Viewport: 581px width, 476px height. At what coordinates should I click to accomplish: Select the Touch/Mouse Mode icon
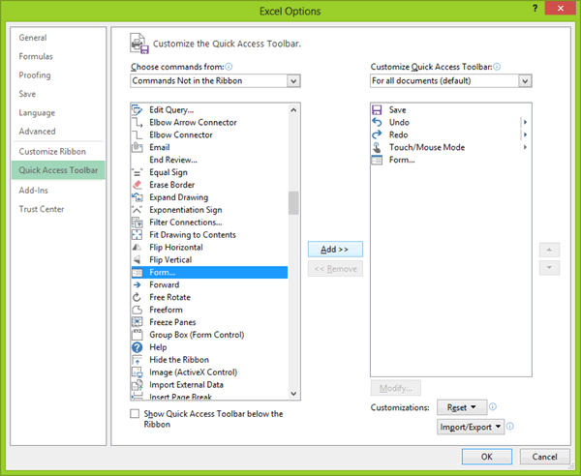377,147
